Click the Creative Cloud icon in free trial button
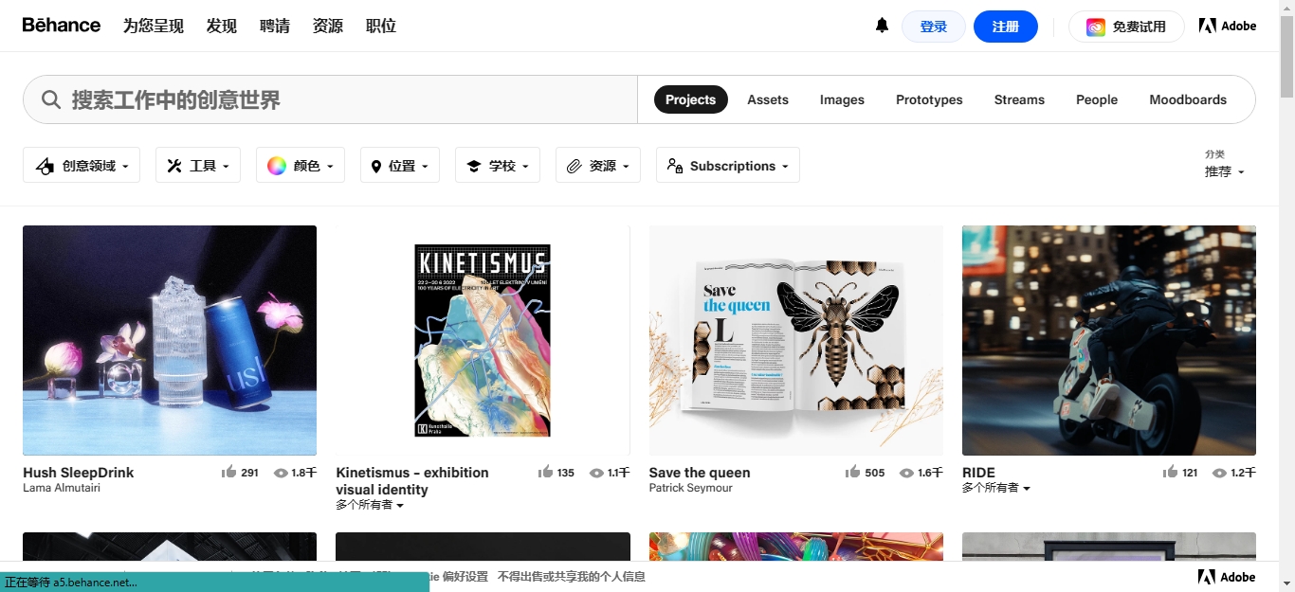This screenshot has width=1295, height=592. coord(1096,27)
